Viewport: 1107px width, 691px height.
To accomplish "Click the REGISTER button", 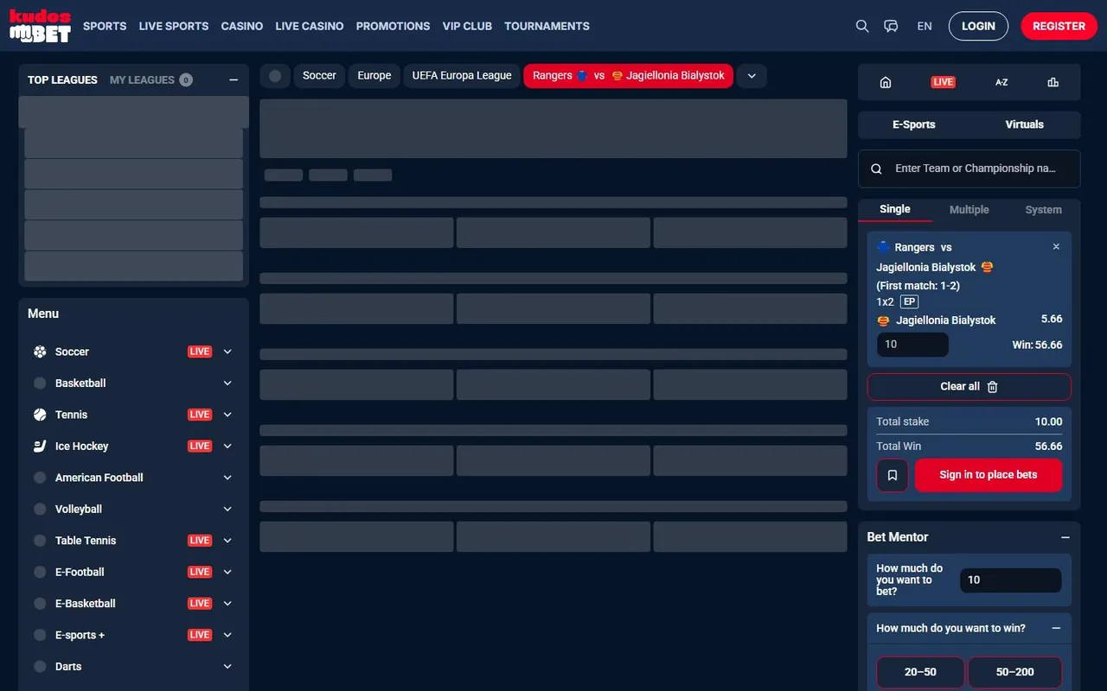I will (x=1059, y=26).
